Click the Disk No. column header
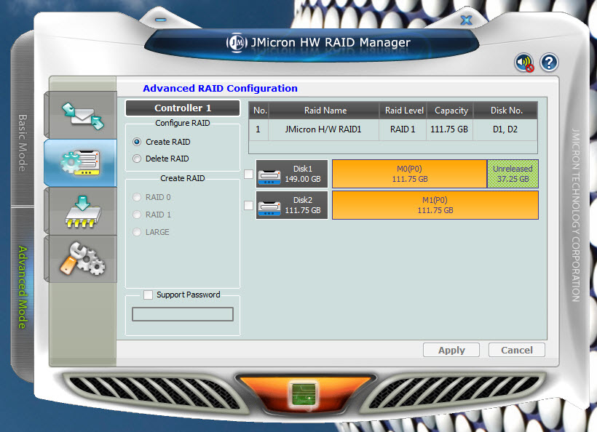This screenshot has width=597, height=432. (506, 111)
